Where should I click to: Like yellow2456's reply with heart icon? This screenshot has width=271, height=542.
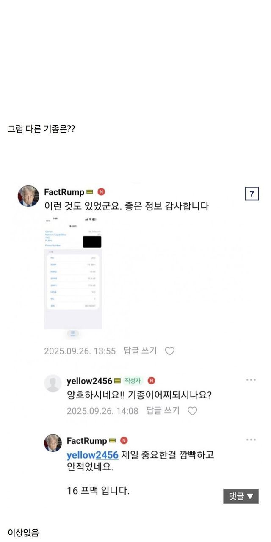(192, 411)
